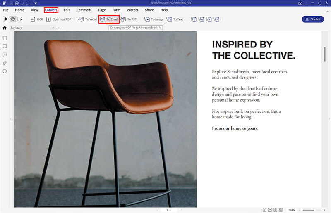Switch to the Comment tab
This screenshot has height=213, width=331.
(x=84, y=10)
